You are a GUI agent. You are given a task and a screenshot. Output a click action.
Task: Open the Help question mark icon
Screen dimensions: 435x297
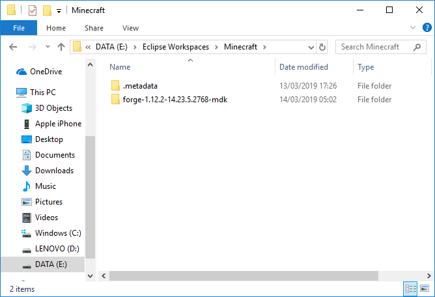coord(427,27)
